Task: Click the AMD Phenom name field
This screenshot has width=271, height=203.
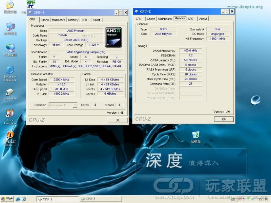Action: 76,31
